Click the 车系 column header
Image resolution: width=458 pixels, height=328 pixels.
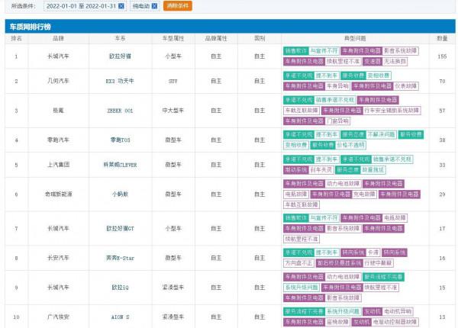[120, 38]
